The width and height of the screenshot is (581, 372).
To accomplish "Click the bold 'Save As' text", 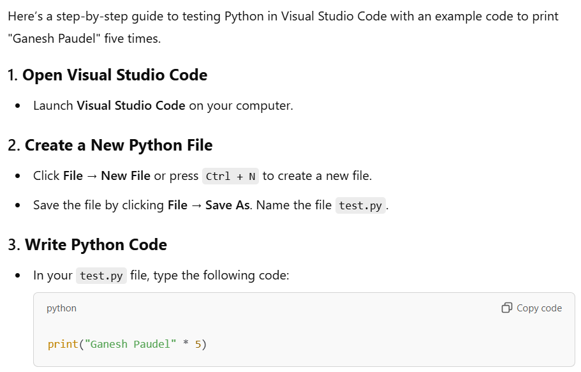I will coord(228,205).
